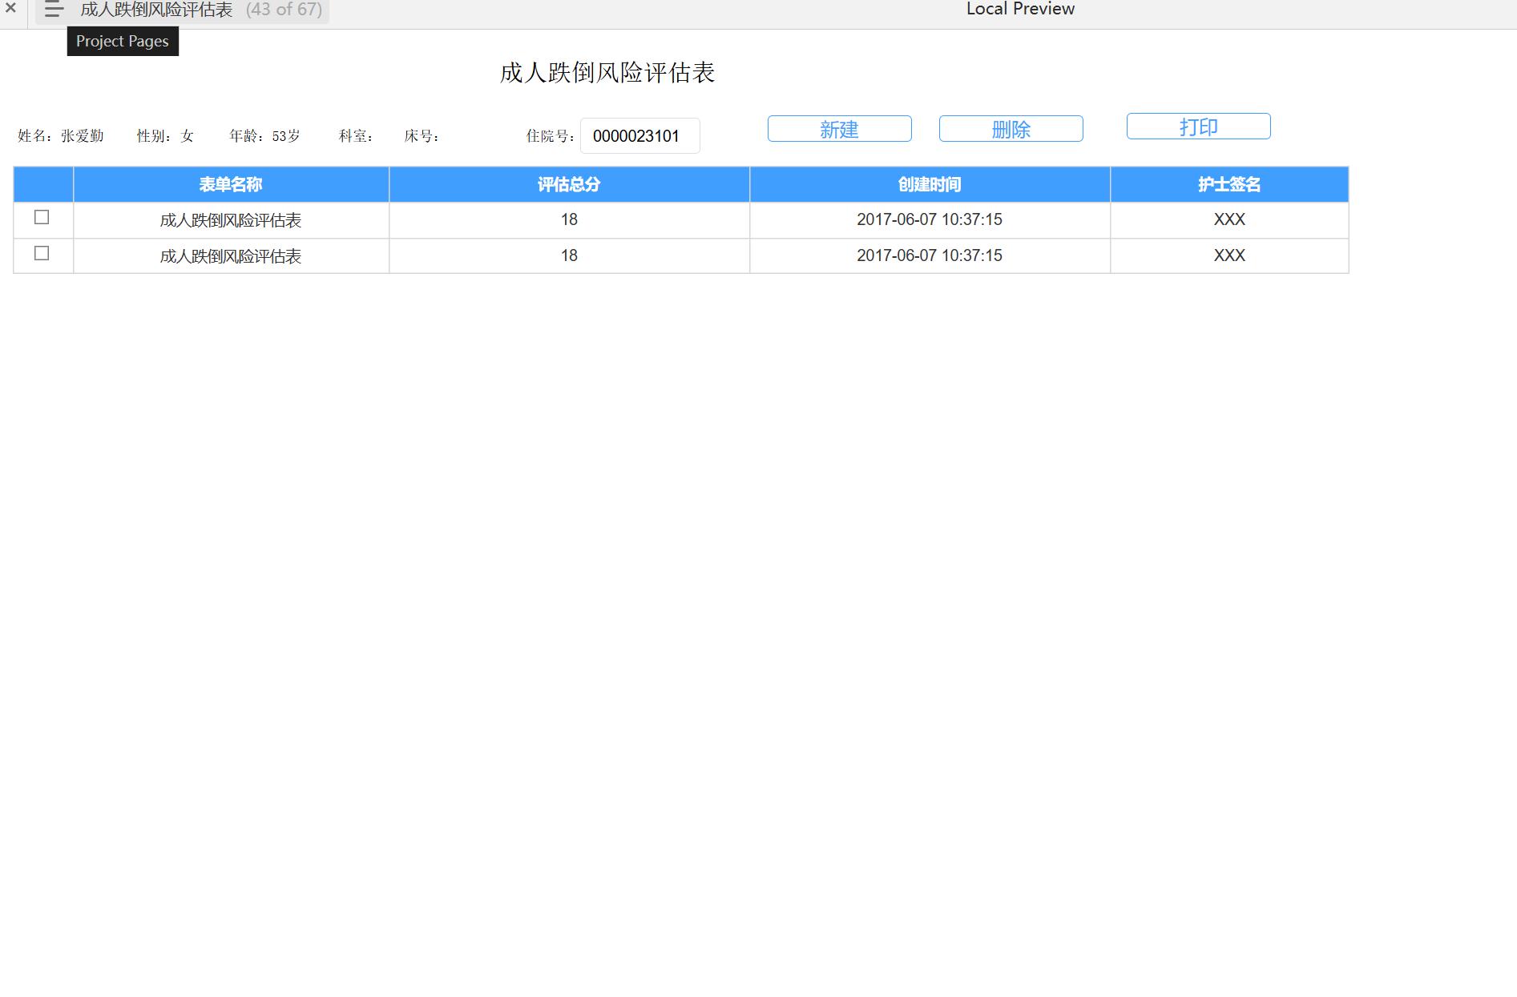Click the 表单名称 column header
This screenshot has height=997, width=1517.
pyautogui.click(x=231, y=184)
